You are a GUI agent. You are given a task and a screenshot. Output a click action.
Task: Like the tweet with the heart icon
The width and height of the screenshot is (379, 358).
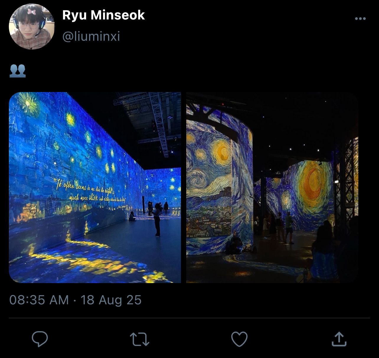pyautogui.click(x=239, y=339)
